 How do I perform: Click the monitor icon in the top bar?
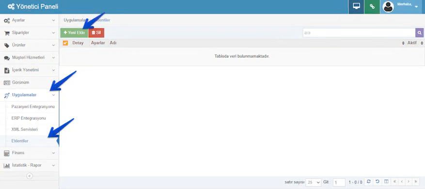point(356,7)
